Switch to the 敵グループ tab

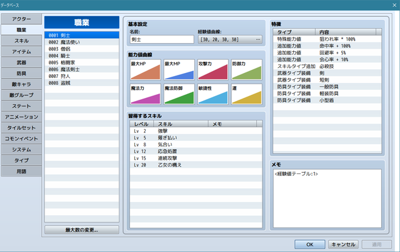(21, 95)
